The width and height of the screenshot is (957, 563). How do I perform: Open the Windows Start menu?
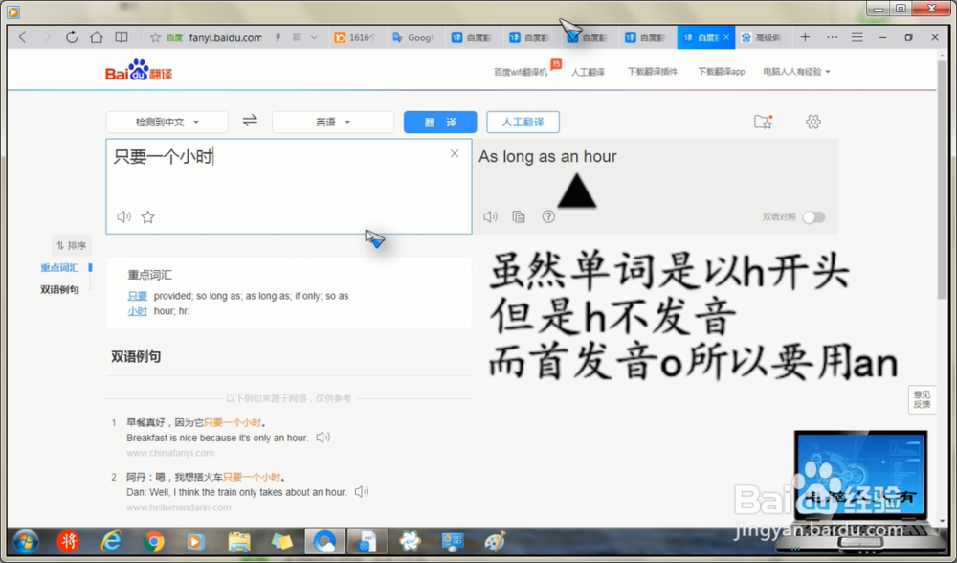point(26,542)
